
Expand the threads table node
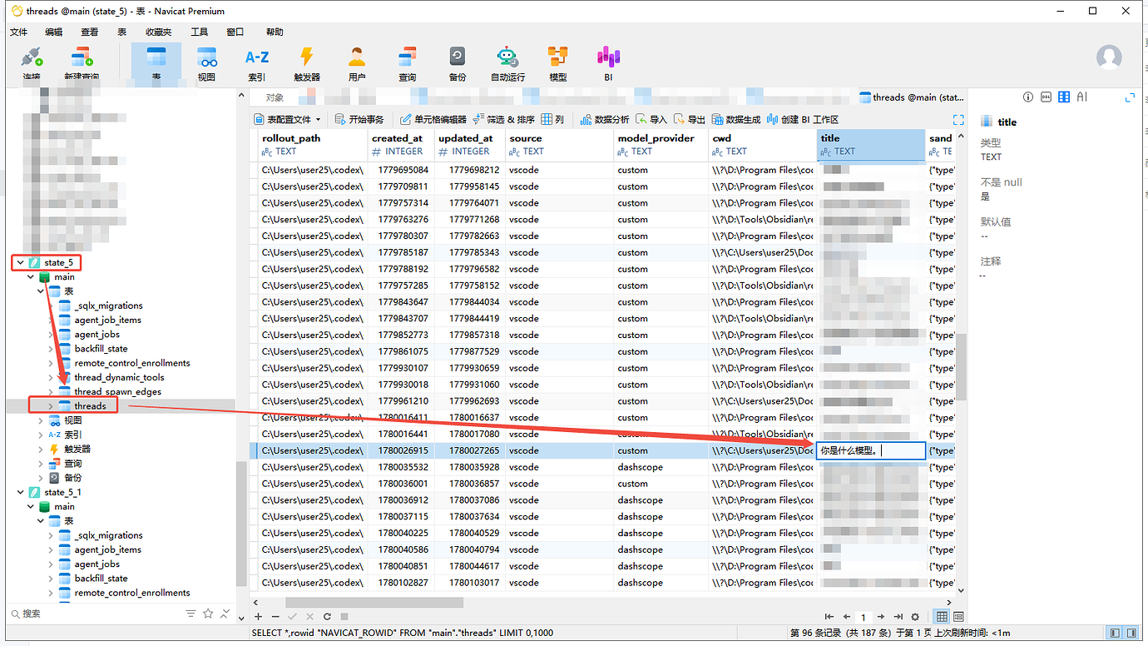pos(51,406)
